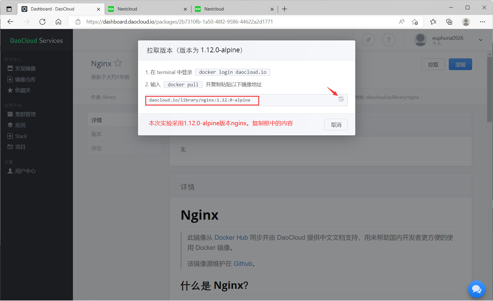The height and width of the screenshot is (301, 493).
Task: Open 项目 projects from sidebar
Action: (20, 147)
